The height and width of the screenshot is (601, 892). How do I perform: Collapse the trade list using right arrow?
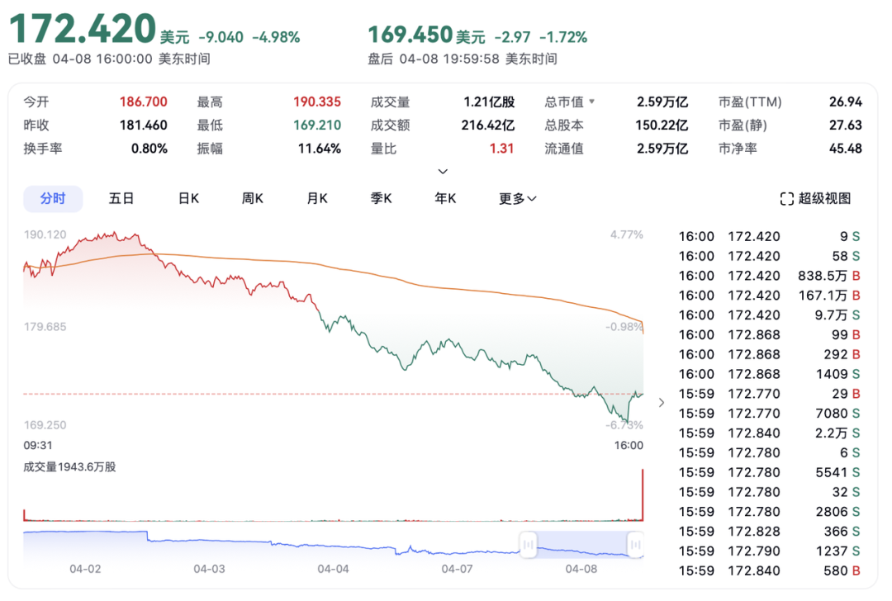point(661,403)
